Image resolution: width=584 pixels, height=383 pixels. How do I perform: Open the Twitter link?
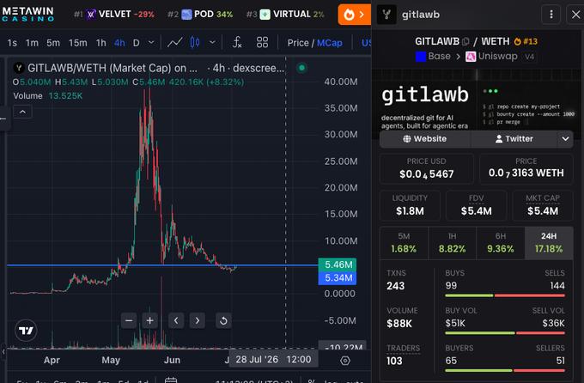click(x=514, y=139)
